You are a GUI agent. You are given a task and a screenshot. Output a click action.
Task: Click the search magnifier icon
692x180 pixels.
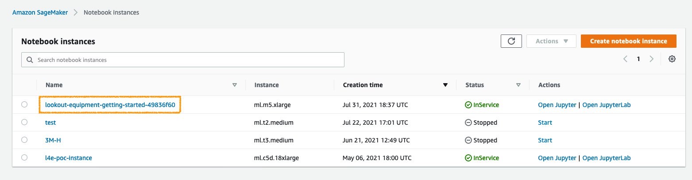tap(30, 60)
